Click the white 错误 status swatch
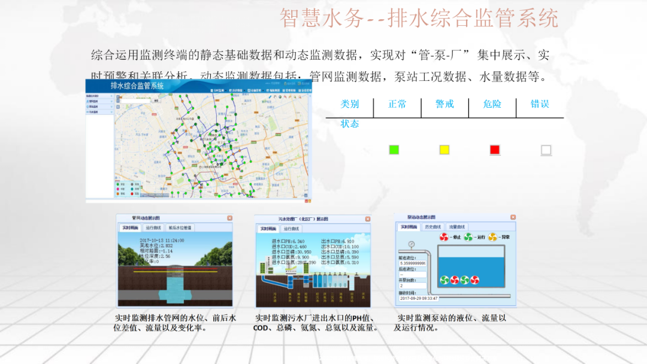This screenshot has height=364, width=647. 546,150
